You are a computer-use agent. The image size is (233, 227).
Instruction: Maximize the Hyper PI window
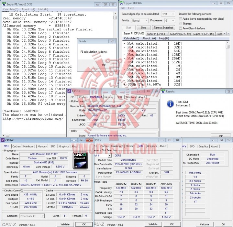pyautogui.click(x=221, y=3)
